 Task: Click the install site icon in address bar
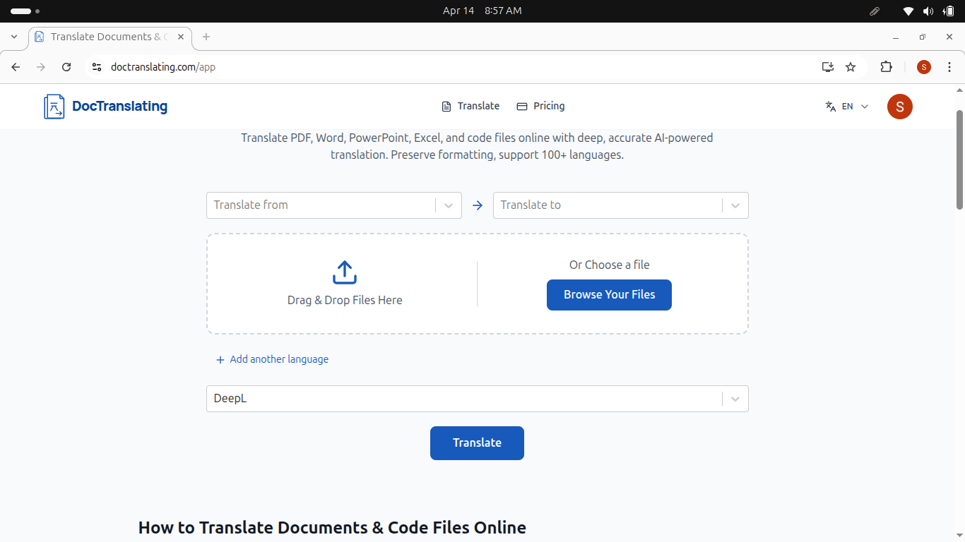(x=827, y=67)
